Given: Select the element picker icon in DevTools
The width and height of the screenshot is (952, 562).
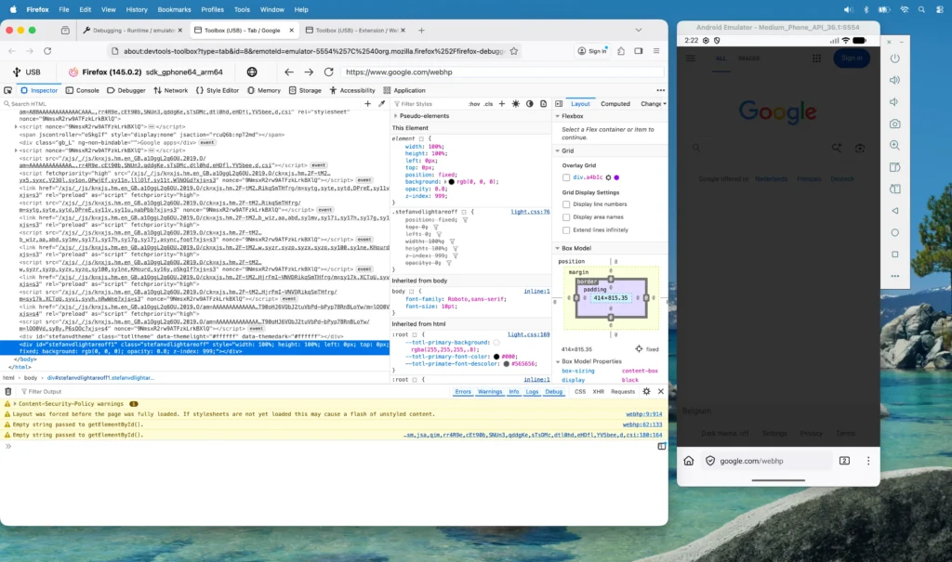Looking at the screenshot, I should coord(7,90).
